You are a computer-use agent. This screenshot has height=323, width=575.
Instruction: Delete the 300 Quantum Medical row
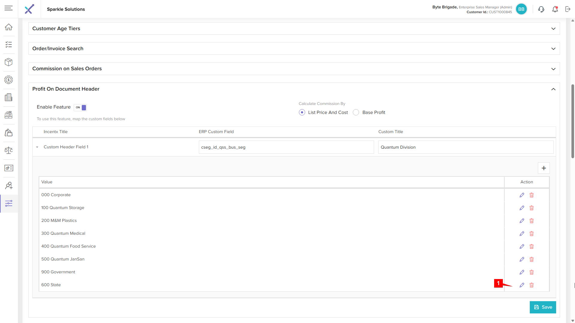(532, 234)
